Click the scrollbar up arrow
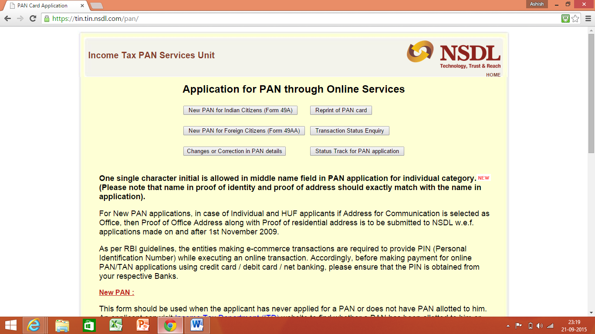Image resolution: width=595 pixels, height=334 pixels. [x=591, y=30]
